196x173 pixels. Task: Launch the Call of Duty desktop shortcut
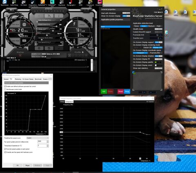point(14,3)
